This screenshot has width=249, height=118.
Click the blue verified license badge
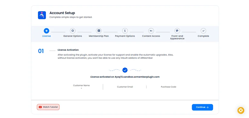pos(125,70)
